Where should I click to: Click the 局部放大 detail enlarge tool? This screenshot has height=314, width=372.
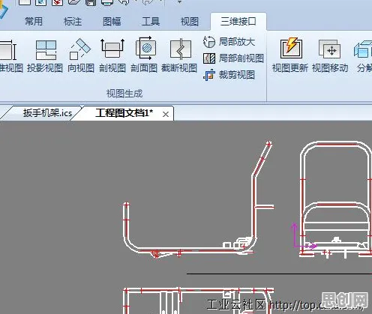tap(229, 42)
